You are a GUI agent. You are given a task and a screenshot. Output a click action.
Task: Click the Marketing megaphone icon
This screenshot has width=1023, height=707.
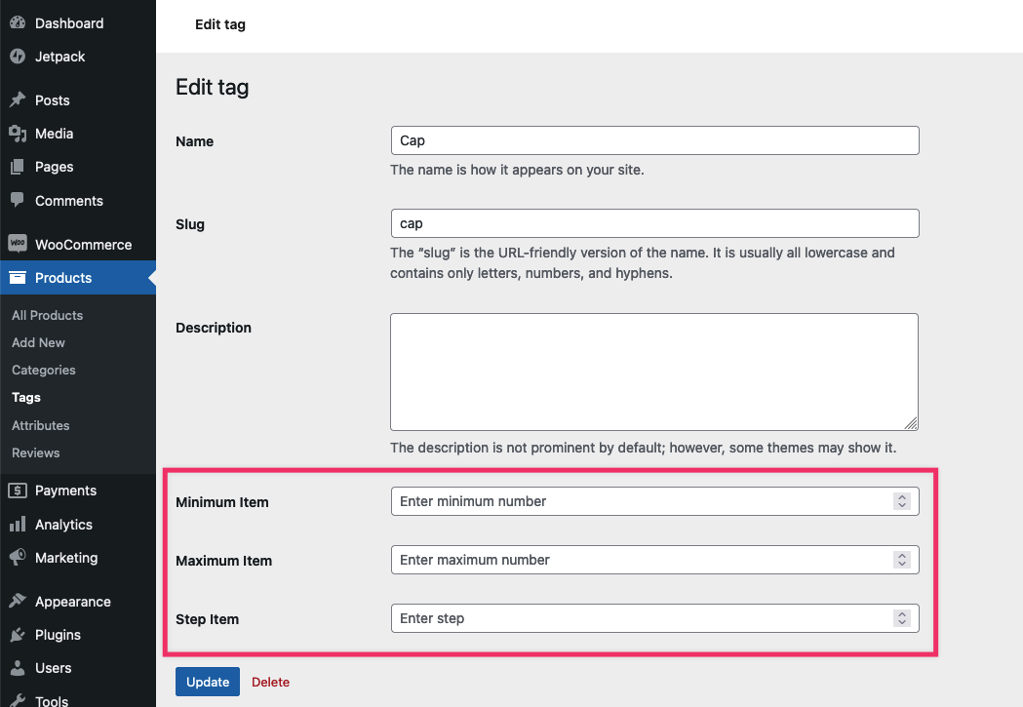[18, 557]
